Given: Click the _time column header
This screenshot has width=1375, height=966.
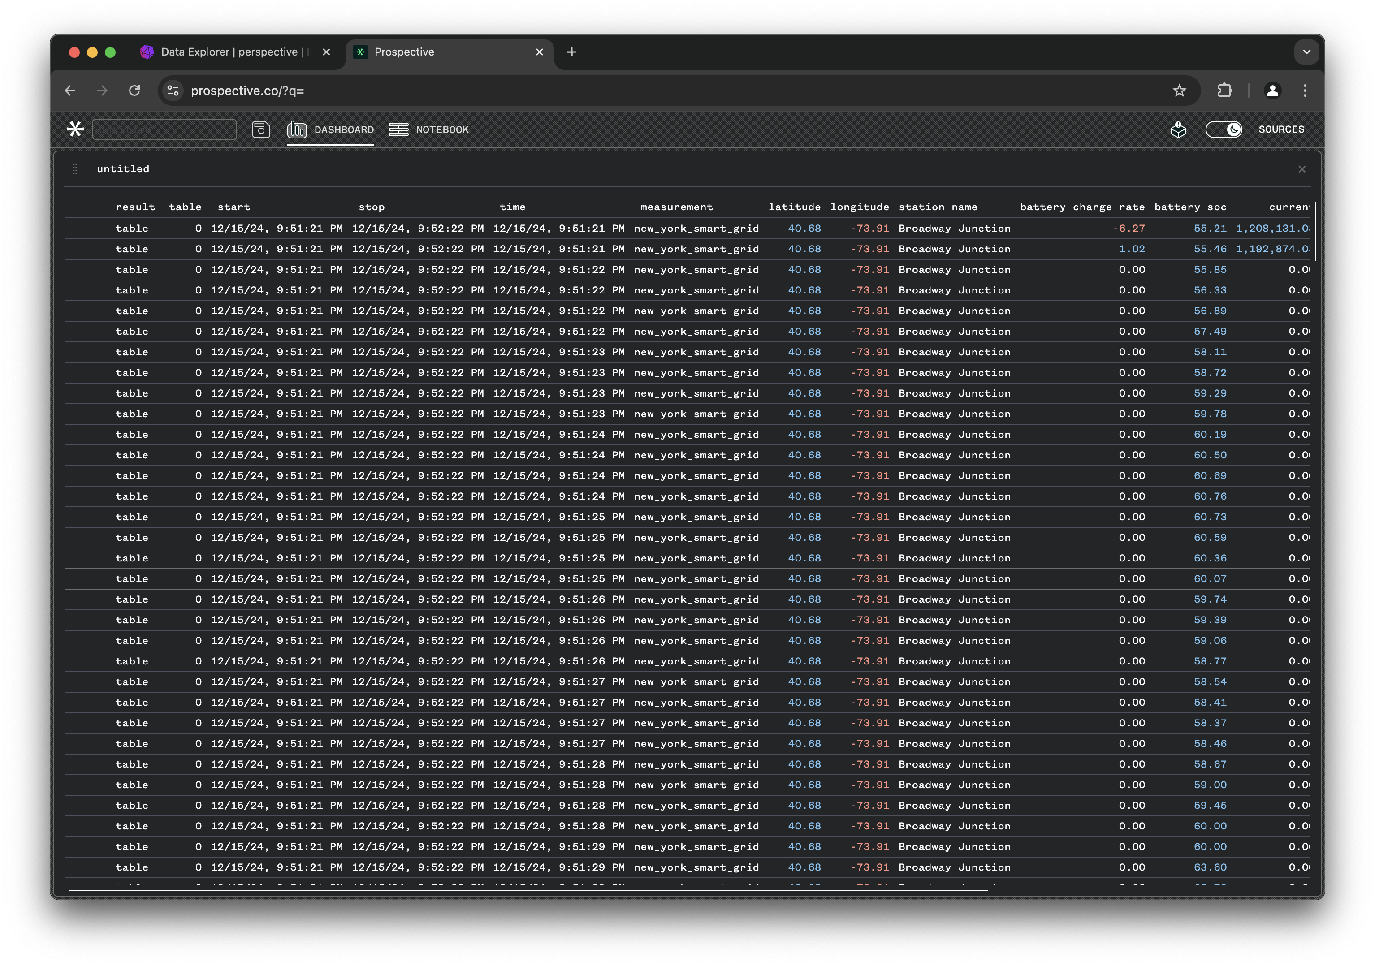Looking at the screenshot, I should coord(509,207).
